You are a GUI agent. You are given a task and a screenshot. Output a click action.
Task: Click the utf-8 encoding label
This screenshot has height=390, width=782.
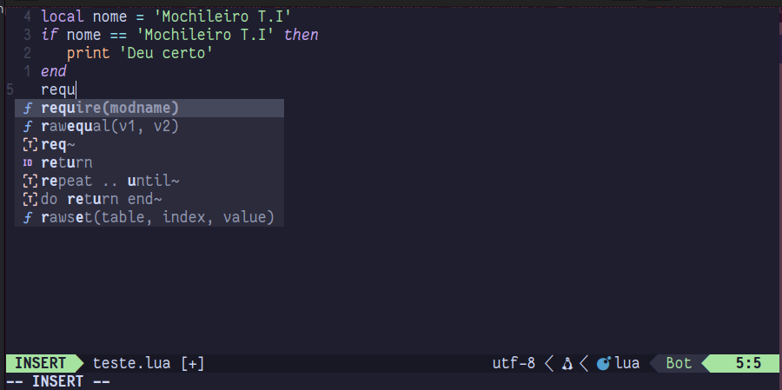514,363
